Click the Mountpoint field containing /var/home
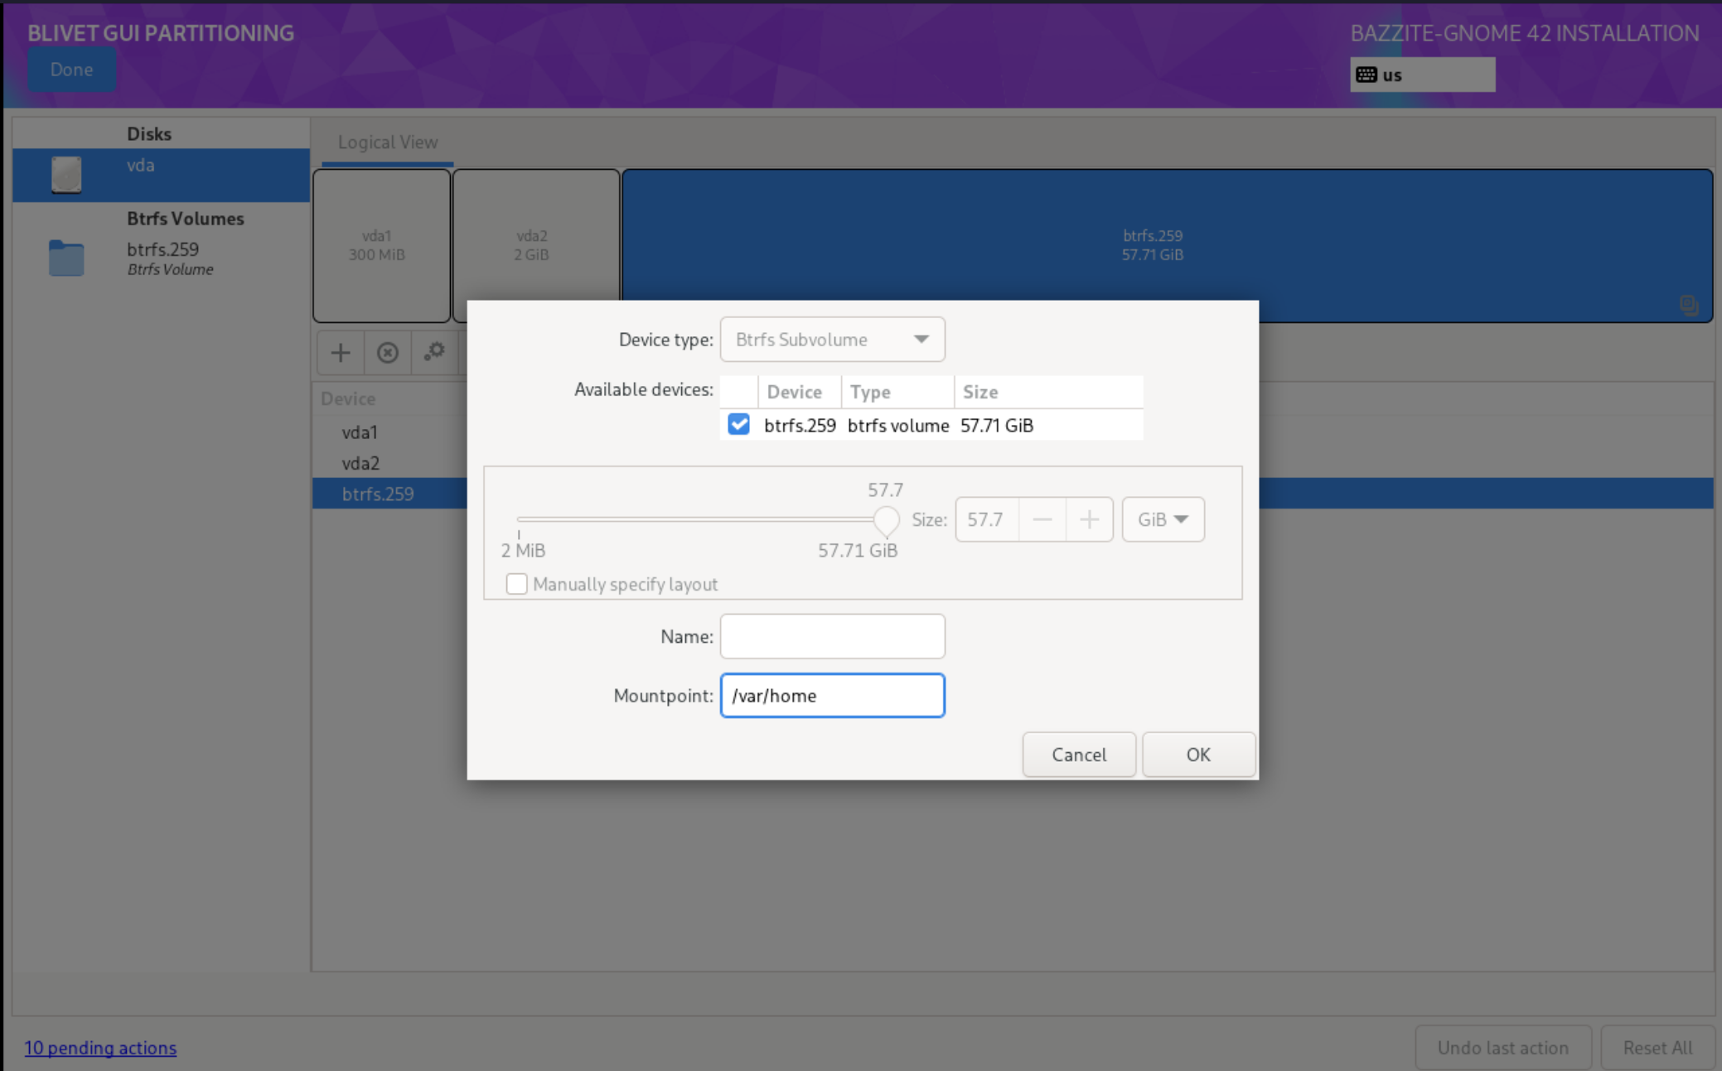The width and height of the screenshot is (1722, 1071). coord(832,696)
